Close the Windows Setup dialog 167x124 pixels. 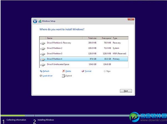[x=131, y=19]
